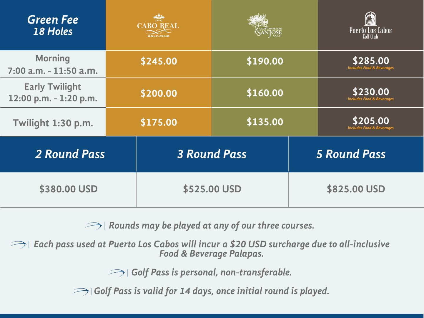Choose the Morning 7:00 a.m. time row

coord(53,64)
